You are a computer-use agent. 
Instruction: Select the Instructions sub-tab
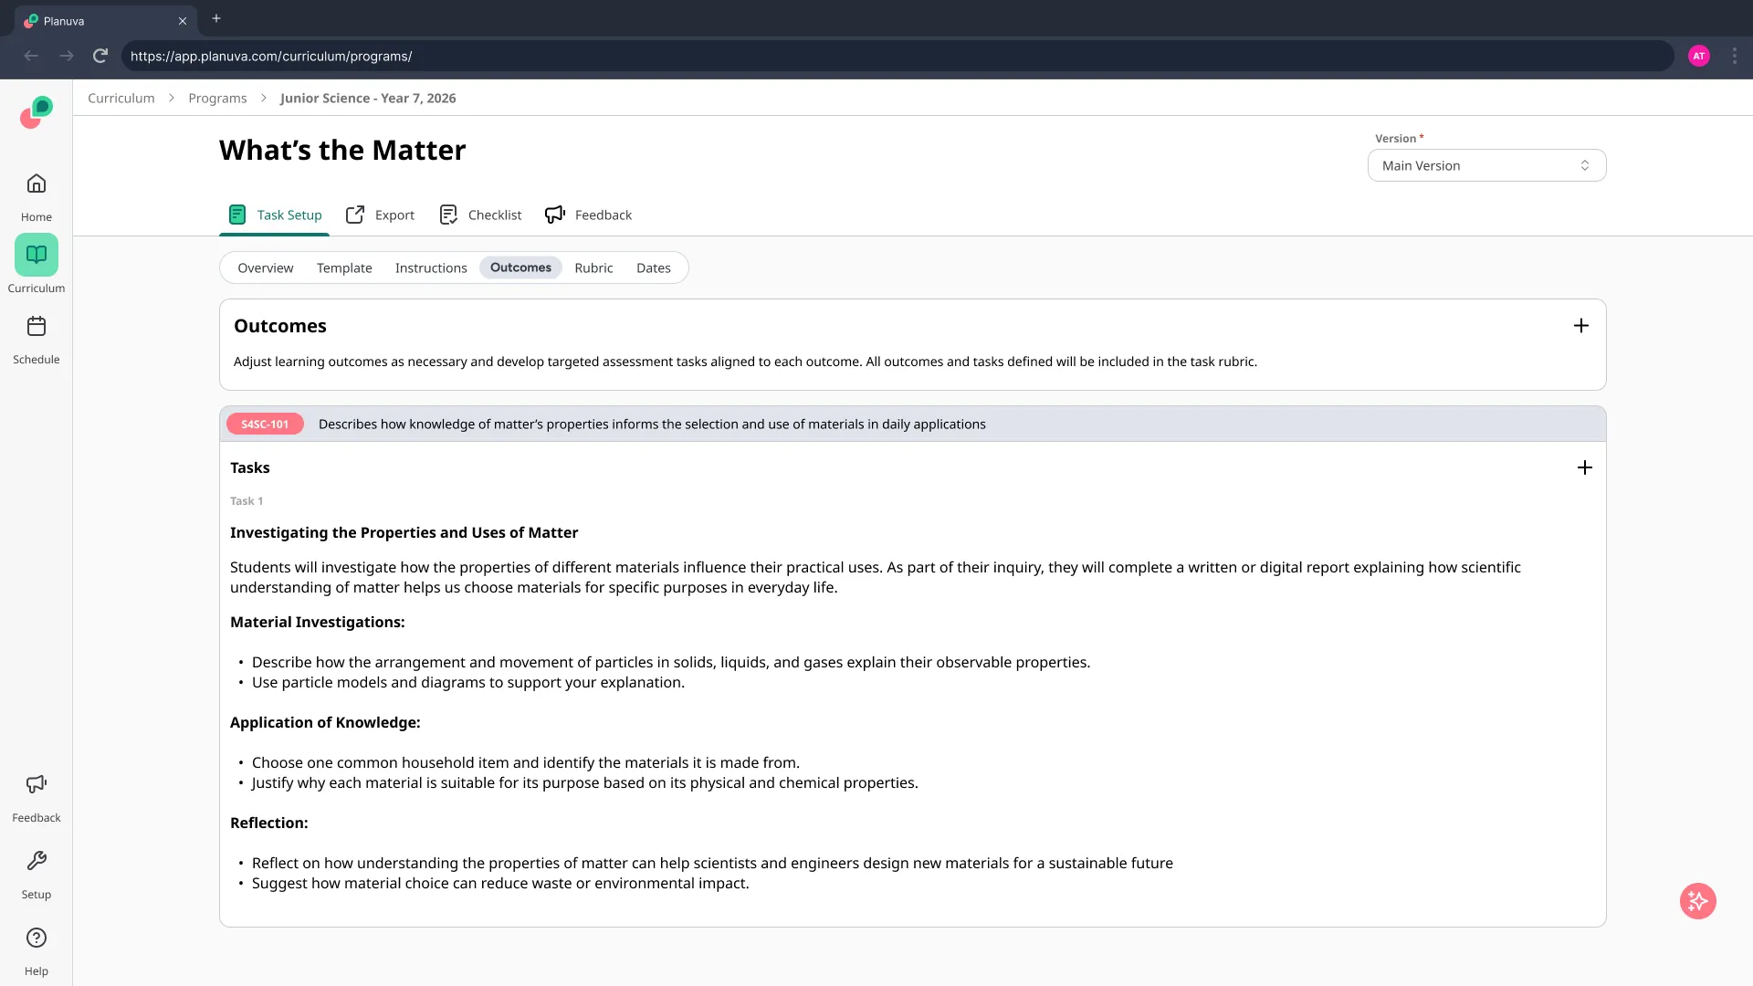431,267
